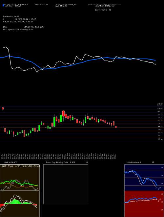This screenshot has height=217, width=164.
Task: Click the price-axis labels beside the candlestick chart
Action: point(160,122)
